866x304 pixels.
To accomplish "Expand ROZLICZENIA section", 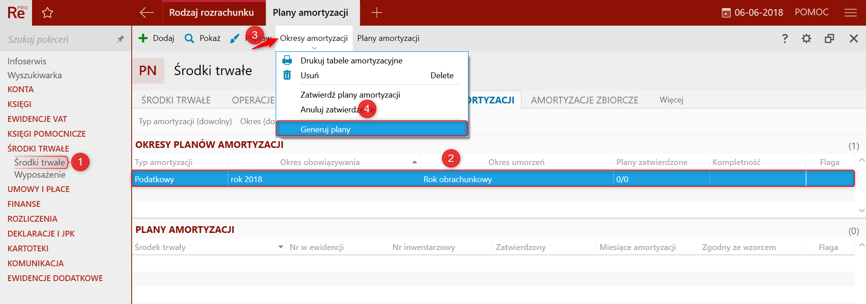I will 32,219.
